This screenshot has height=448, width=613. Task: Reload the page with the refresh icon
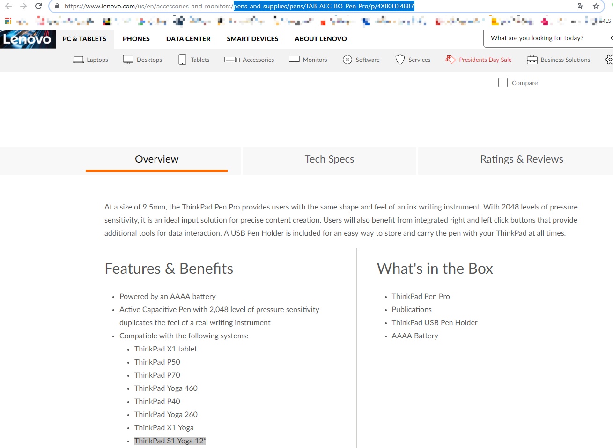[x=38, y=6]
